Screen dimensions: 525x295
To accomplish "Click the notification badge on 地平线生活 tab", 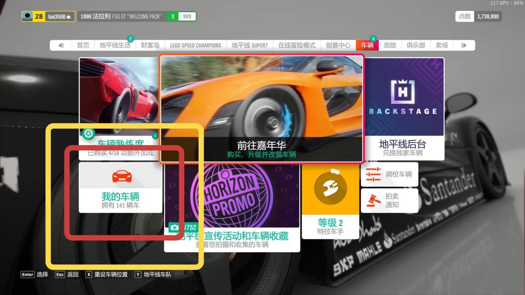I will pos(130,39).
